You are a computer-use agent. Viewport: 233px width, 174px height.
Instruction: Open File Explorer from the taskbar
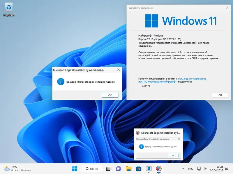[x=128, y=168]
